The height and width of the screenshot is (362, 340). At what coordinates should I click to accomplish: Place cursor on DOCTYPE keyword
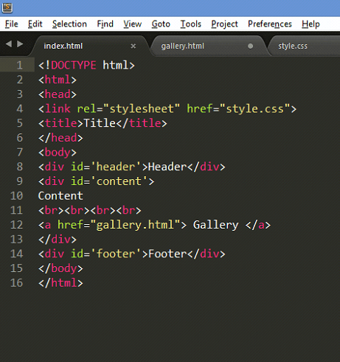pyautogui.click(x=74, y=66)
